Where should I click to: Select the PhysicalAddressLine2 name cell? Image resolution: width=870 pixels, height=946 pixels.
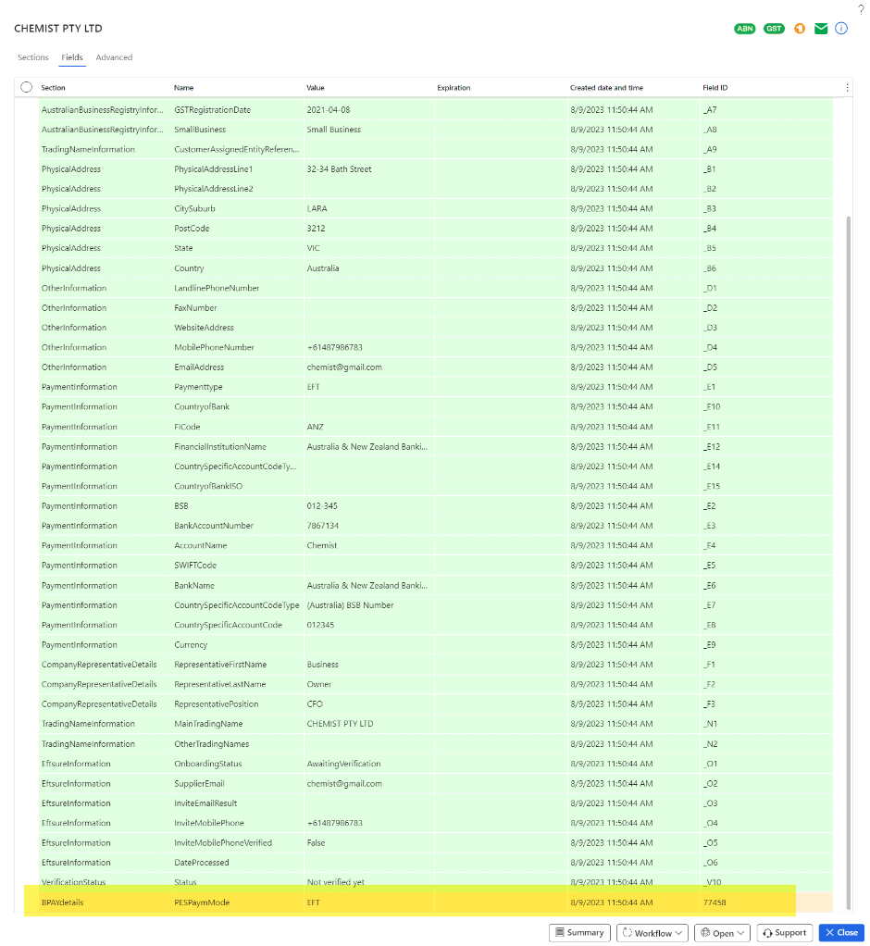214,189
